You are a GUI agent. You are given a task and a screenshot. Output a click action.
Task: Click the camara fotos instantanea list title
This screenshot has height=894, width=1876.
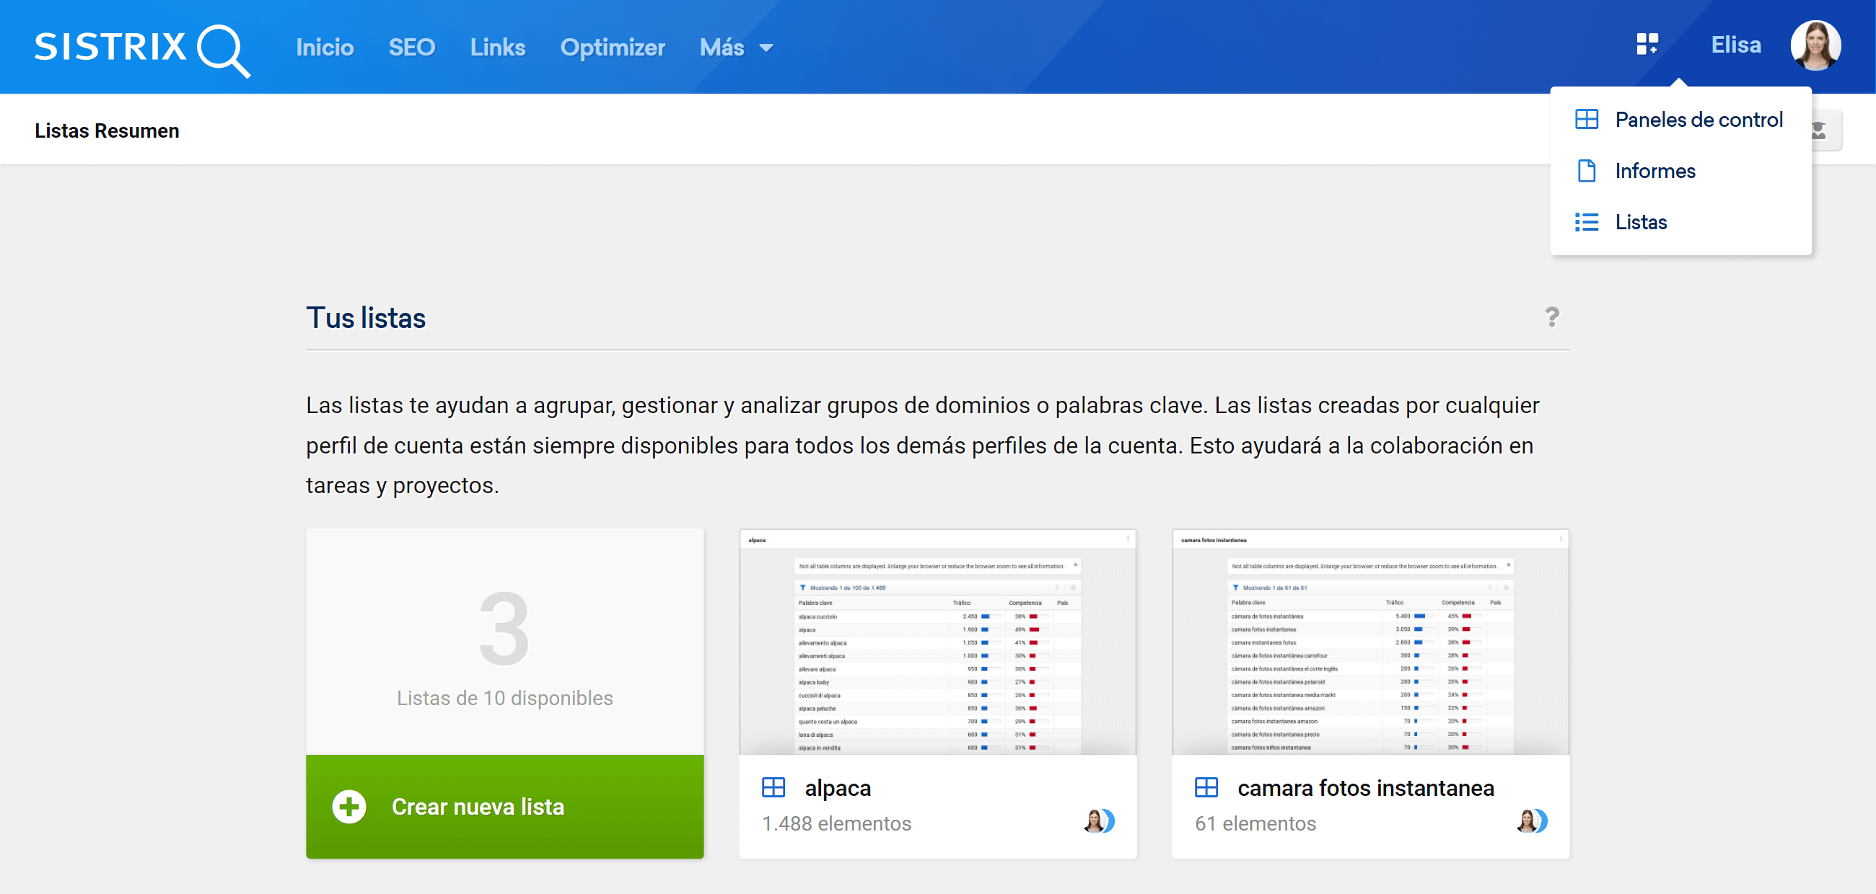[1365, 788]
